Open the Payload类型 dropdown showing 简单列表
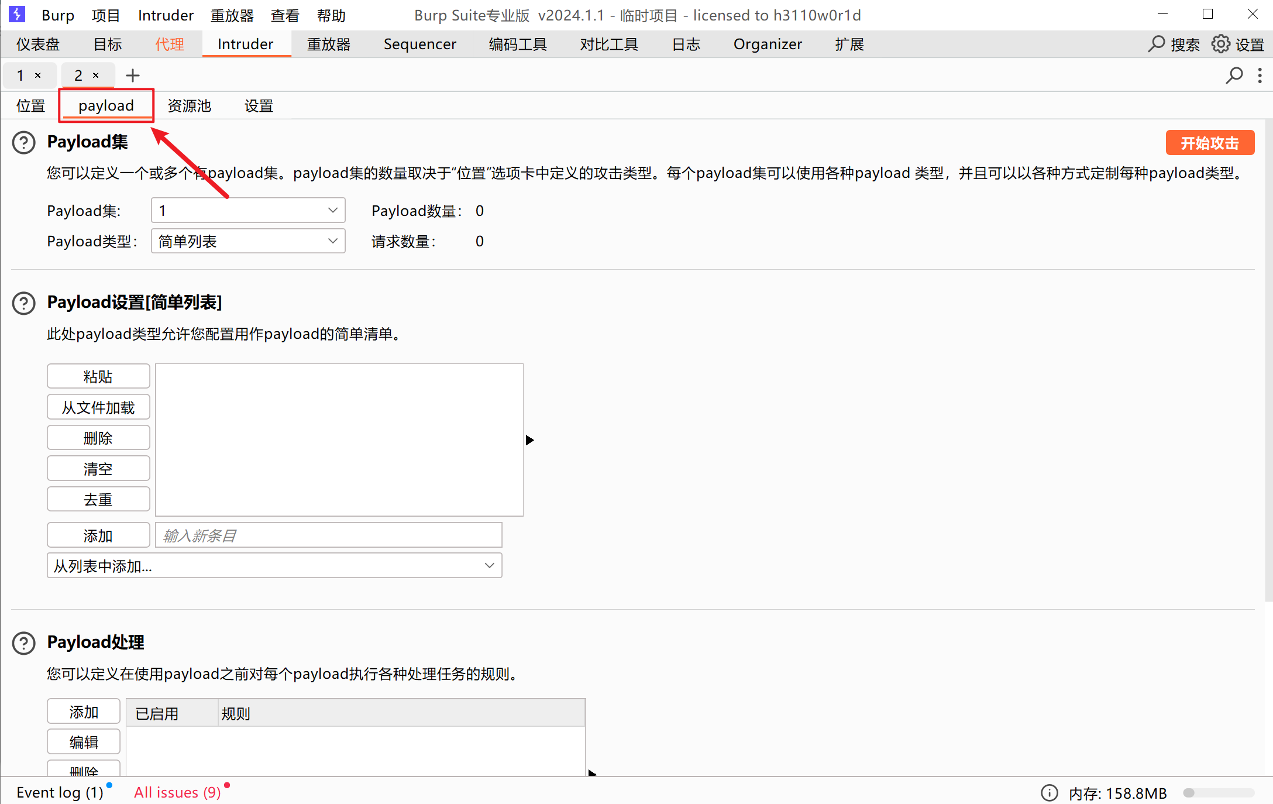Screen dimensions: 1273x804 [248, 241]
